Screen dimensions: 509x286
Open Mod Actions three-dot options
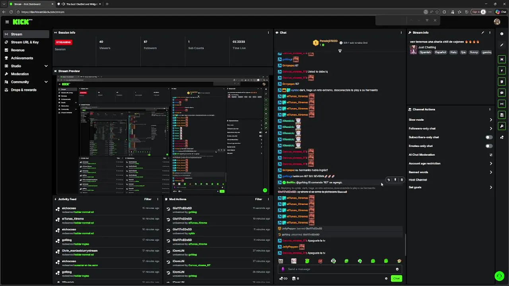tap(268, 199)
